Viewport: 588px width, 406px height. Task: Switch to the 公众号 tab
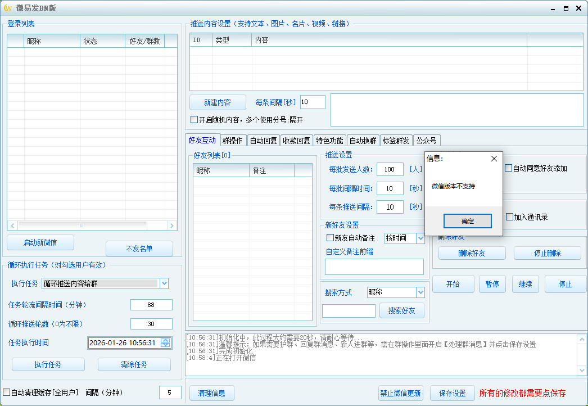pyautogui.click(x=427, y=140)
